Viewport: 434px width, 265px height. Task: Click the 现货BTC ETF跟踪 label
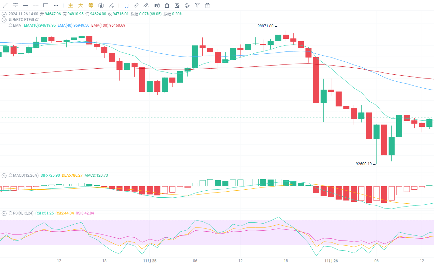click(24, 20)
